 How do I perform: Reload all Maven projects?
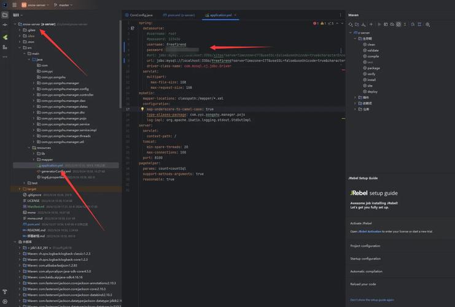click(x=352, y=25)
